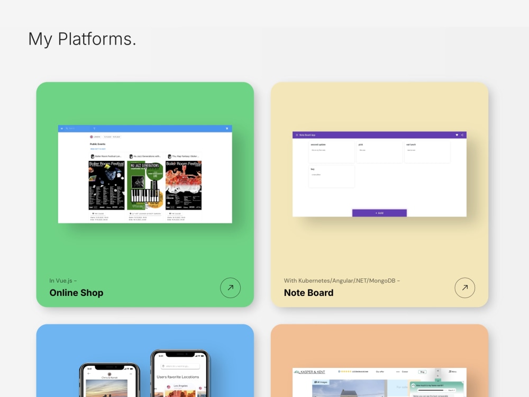Screen dimensions: 529x397
Task: Open the Online Shop arrow link
Action: click(230, 287)
